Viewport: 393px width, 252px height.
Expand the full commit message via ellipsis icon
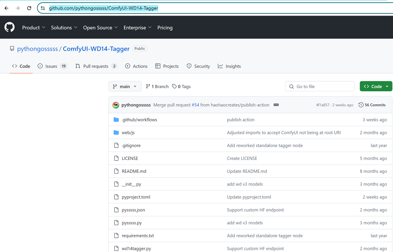[276, 105]
